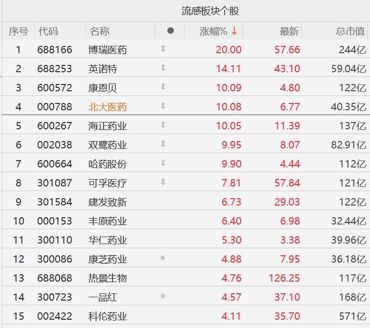Click the star marker icon for 一品红
The width and height of the screenshot is (370, 328).
[163, 296]
